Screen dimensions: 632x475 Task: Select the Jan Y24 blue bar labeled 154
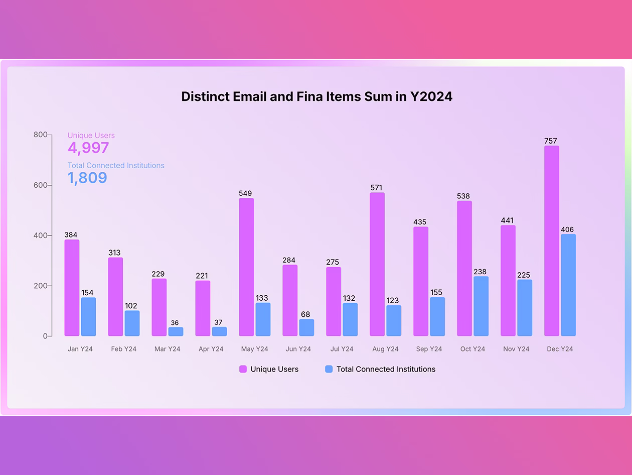(x=88, y=317)
